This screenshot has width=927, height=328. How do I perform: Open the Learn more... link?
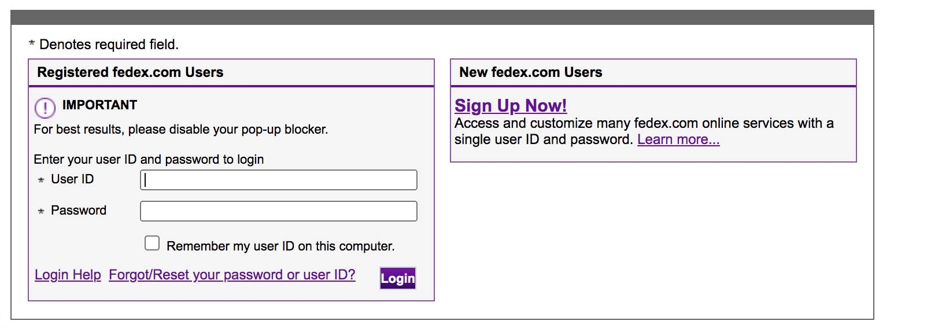[x=678, y=139]
